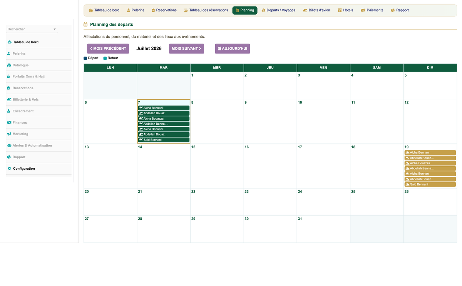Click the sidebar Reservations clipboard icon
Image resolution: width=462 pixels, height=286 pixels.
coord(9,88)
